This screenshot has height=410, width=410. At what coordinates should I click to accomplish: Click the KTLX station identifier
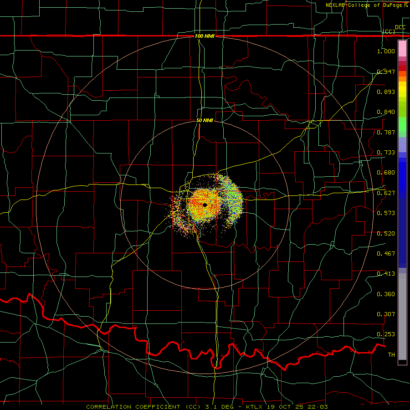click(x=254, y=407)
